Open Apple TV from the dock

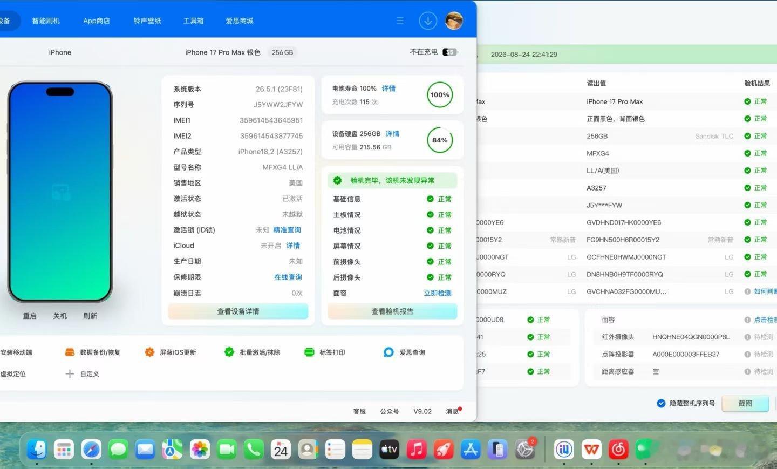[x=389, y=449]
